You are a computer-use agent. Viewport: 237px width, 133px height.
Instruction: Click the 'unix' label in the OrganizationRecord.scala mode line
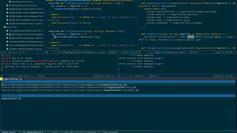click(219, 52)
